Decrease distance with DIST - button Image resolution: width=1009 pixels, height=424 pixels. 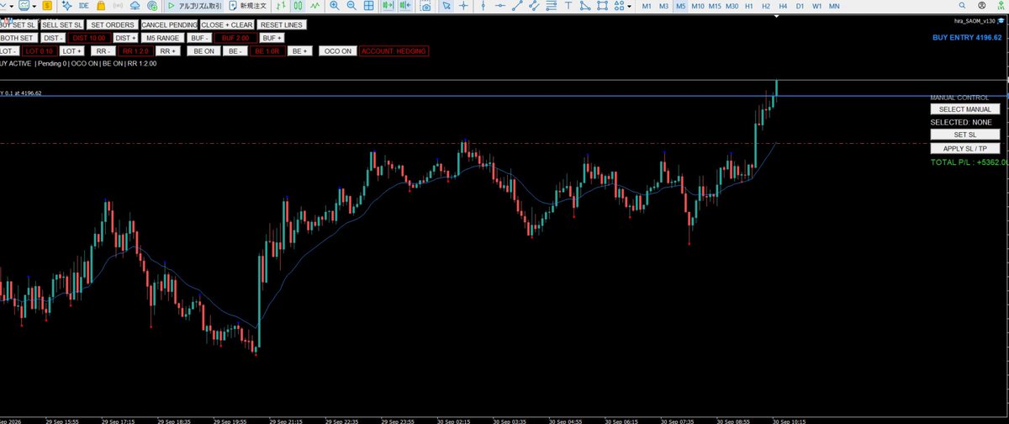tap(53, 38)
